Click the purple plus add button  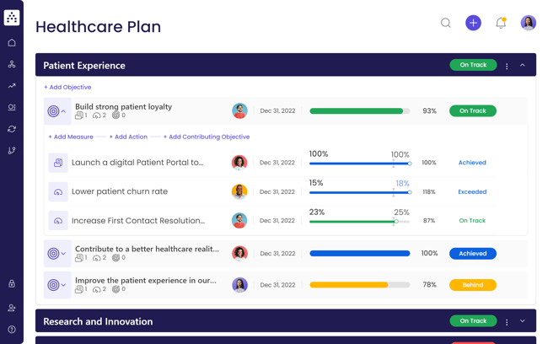tap(473, 24)
